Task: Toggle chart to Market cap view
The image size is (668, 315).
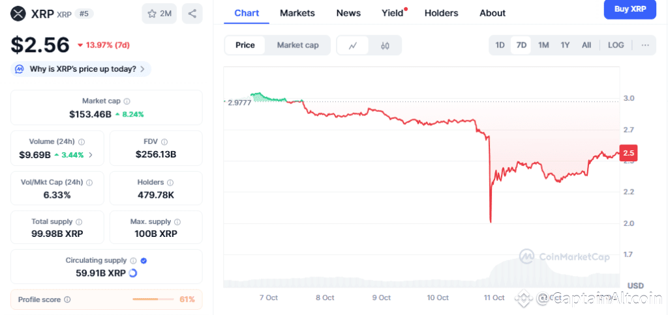Action: (x=297, y=45)
